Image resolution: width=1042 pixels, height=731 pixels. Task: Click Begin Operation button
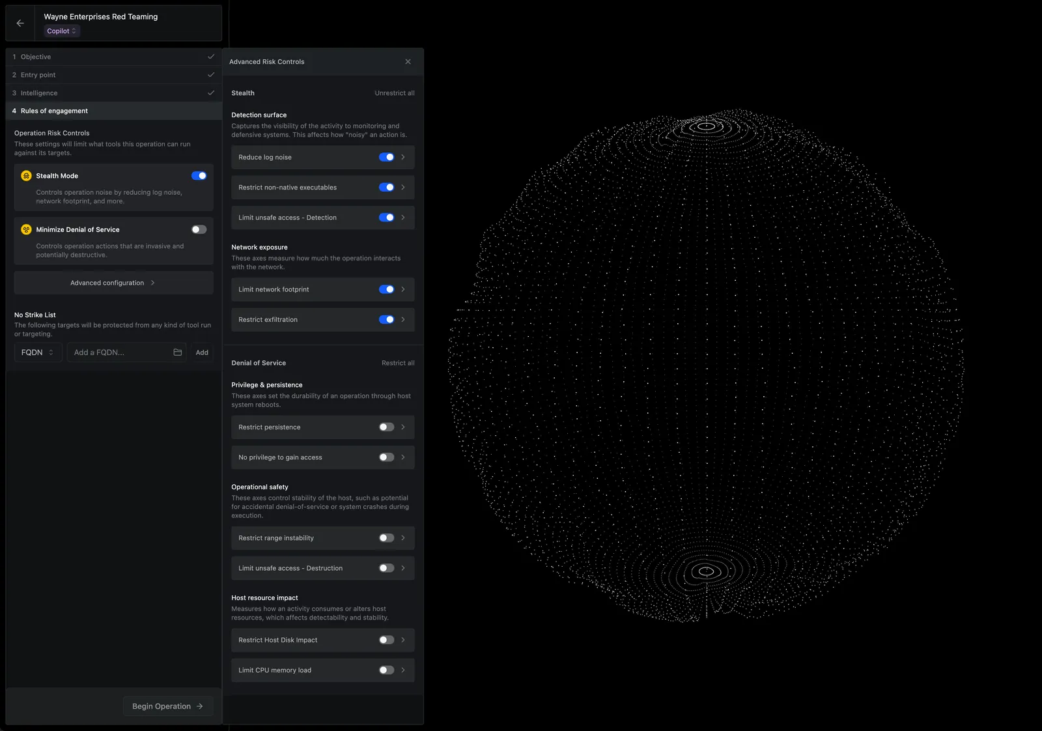[168, 706]
